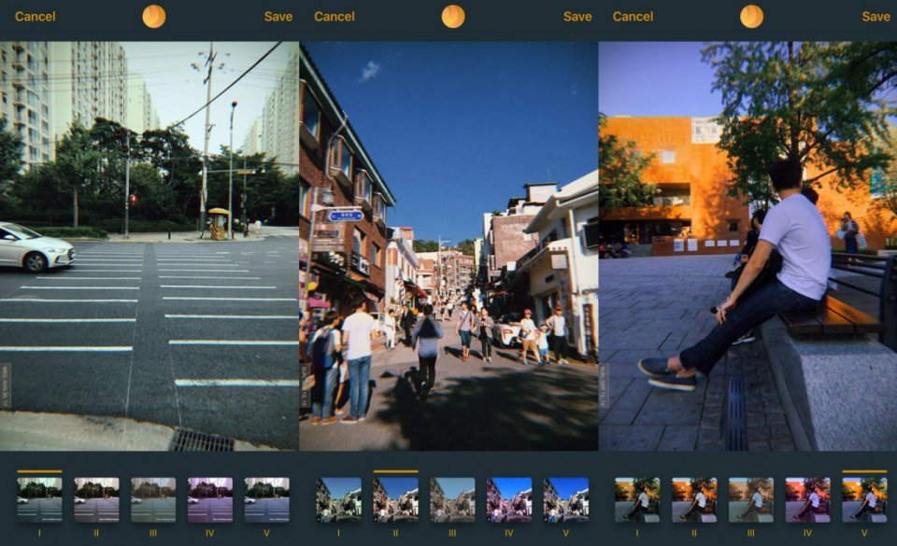Cancel editing the busy street photo
Screen dimensions: 897x546
click(334, 16)
